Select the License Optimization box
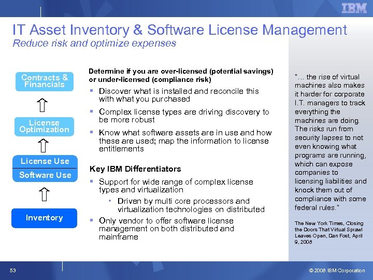This screenshot has width=373, height=280. click(44, 127)
